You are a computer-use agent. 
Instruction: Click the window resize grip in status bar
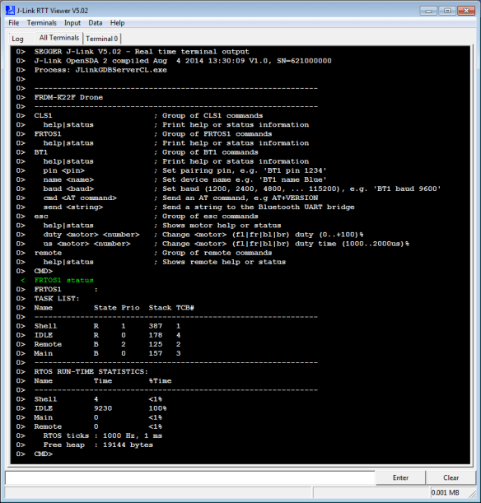pos(472,494)
